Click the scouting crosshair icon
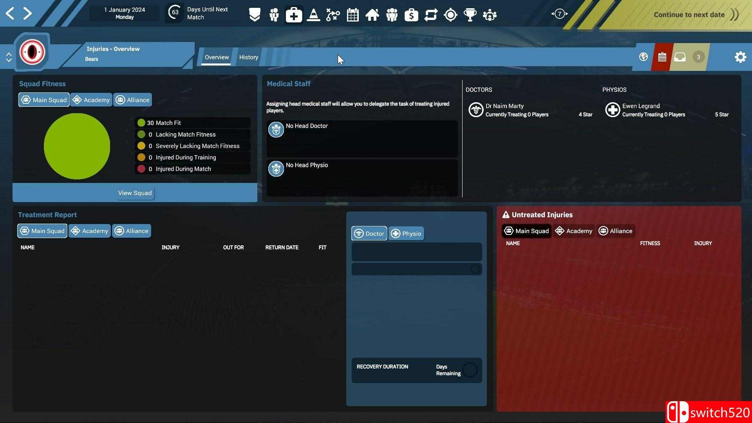This screenshot has height=423, width=752. (x=450, y=15)
